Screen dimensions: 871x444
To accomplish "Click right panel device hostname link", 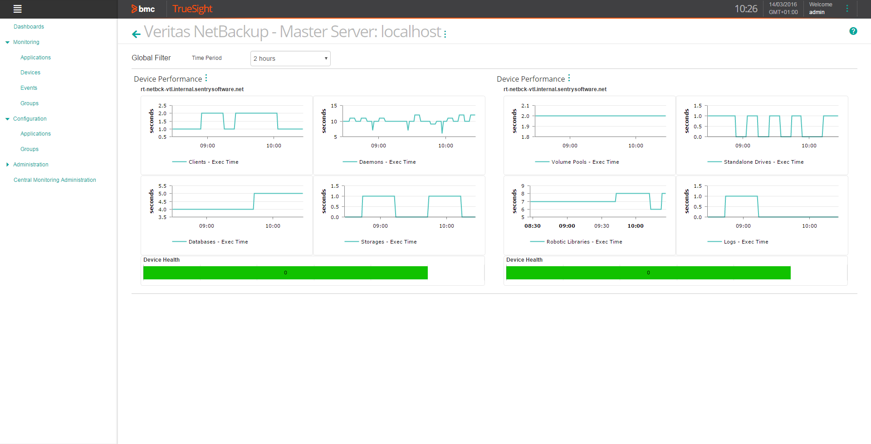I will point(555,89).
